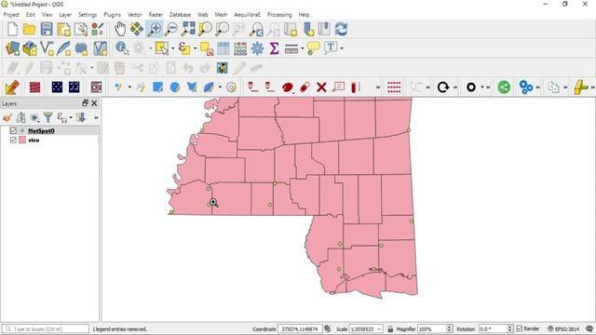Open the field calculator icon
The width and height of the screenshot is (596, 335).
coord(240,48)
